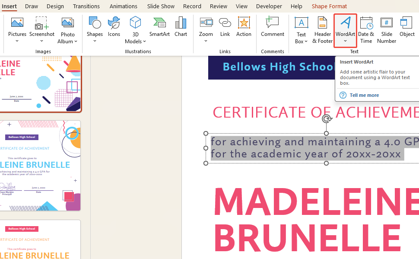Open the WordArt styles dropdown
The image size is (419, 259).
(x=345, y=42)
